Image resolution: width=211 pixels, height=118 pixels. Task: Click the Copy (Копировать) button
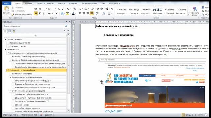coord(18,11)
